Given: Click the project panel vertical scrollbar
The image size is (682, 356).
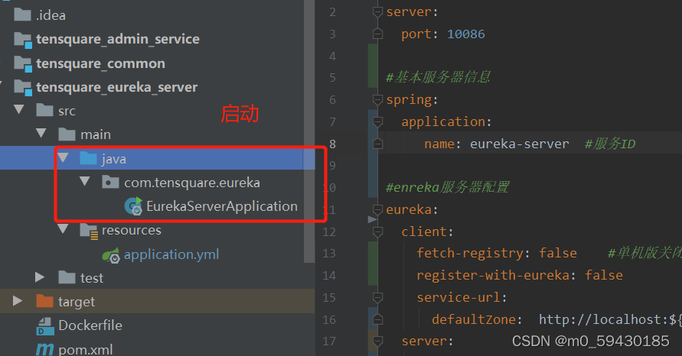Looking at the screenshot, I should tap(309, 130).
